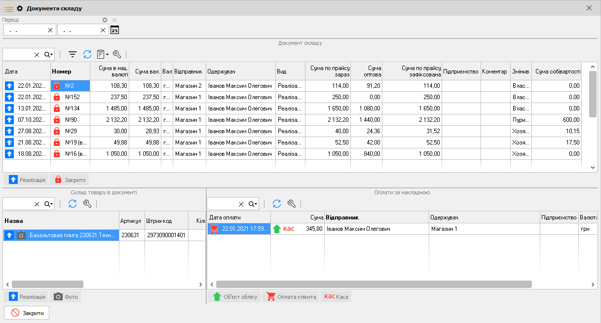The height and width of the screenshot is (323, 601).
Task: Open wrench settings in the Оплати за накладною panel
Action: coord(291,204)
